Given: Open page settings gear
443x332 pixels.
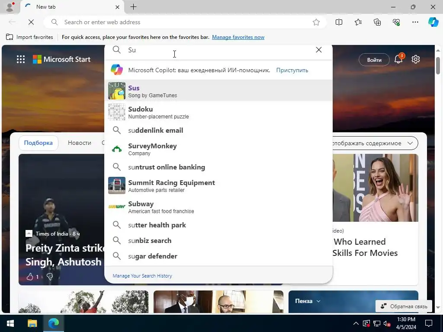Looking at the screenshot, I should [416, 59].
